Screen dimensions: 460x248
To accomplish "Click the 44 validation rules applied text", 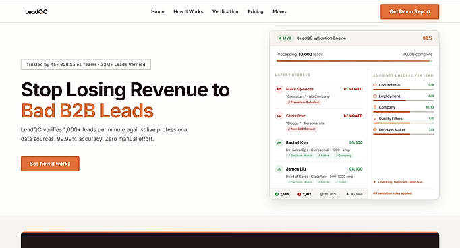I will (393, 193).
